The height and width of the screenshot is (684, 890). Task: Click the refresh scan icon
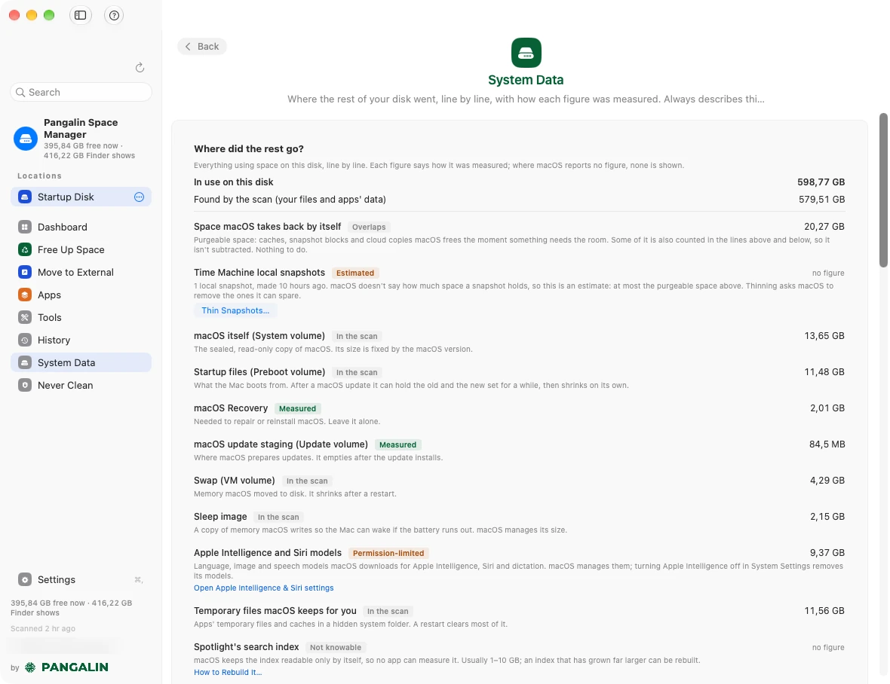point(140,68)
